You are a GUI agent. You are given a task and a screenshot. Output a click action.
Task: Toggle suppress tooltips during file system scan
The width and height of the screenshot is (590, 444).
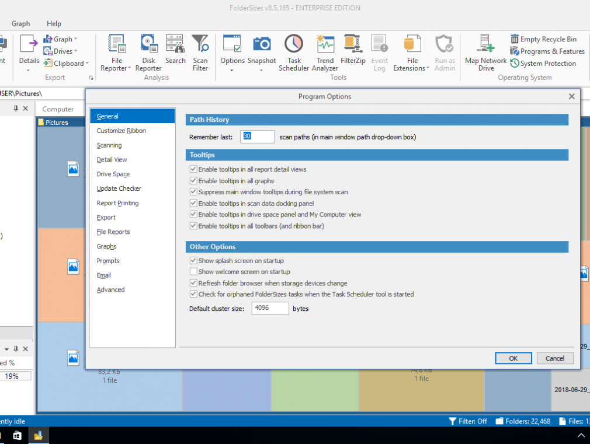coord(193,192)
